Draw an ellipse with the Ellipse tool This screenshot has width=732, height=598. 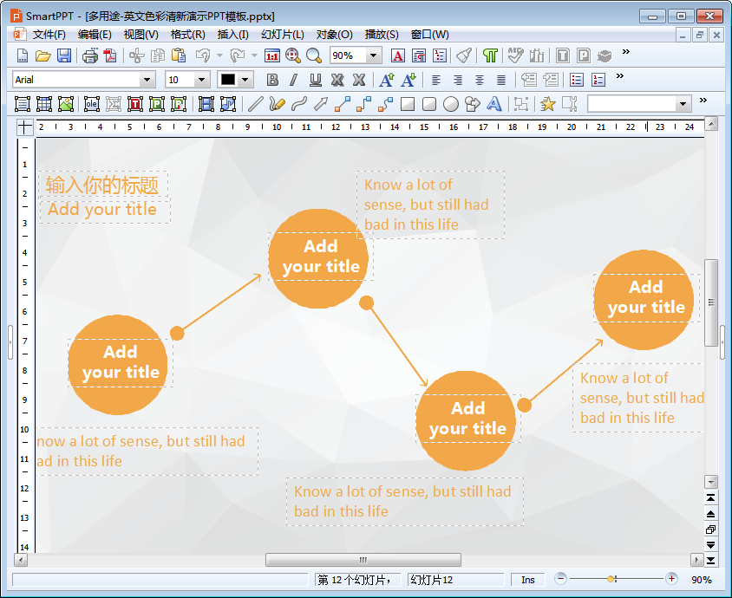(450, 104)
